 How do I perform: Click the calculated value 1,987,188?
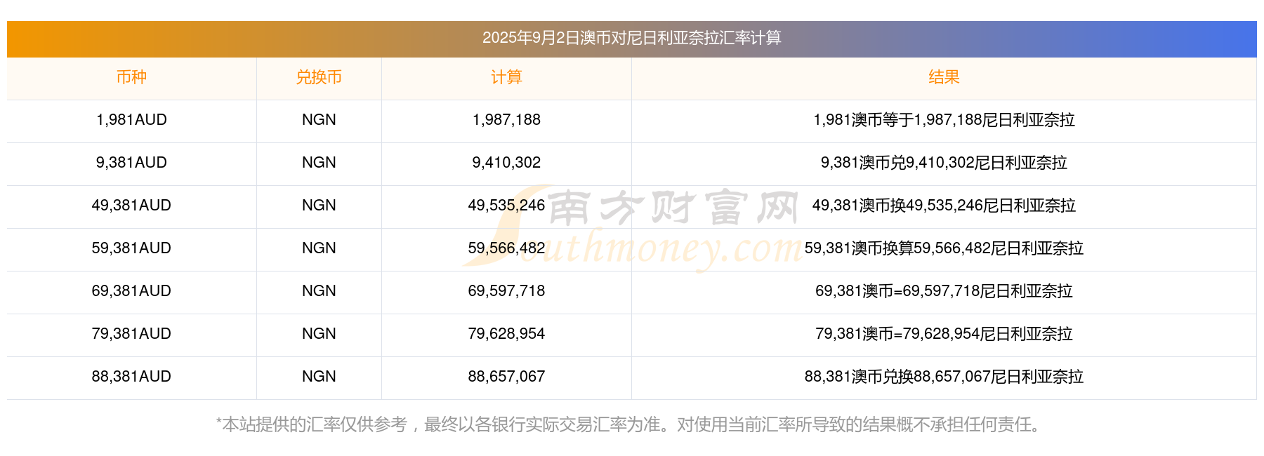pyautogui.click(x=506, y=120)
